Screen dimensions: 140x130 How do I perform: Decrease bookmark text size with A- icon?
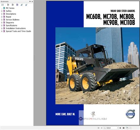(26, 5)
